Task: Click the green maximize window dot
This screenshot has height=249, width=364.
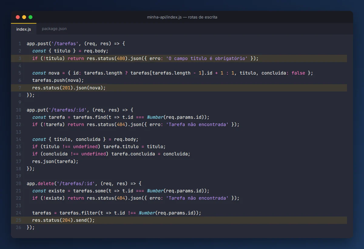Action: [30, 17]
